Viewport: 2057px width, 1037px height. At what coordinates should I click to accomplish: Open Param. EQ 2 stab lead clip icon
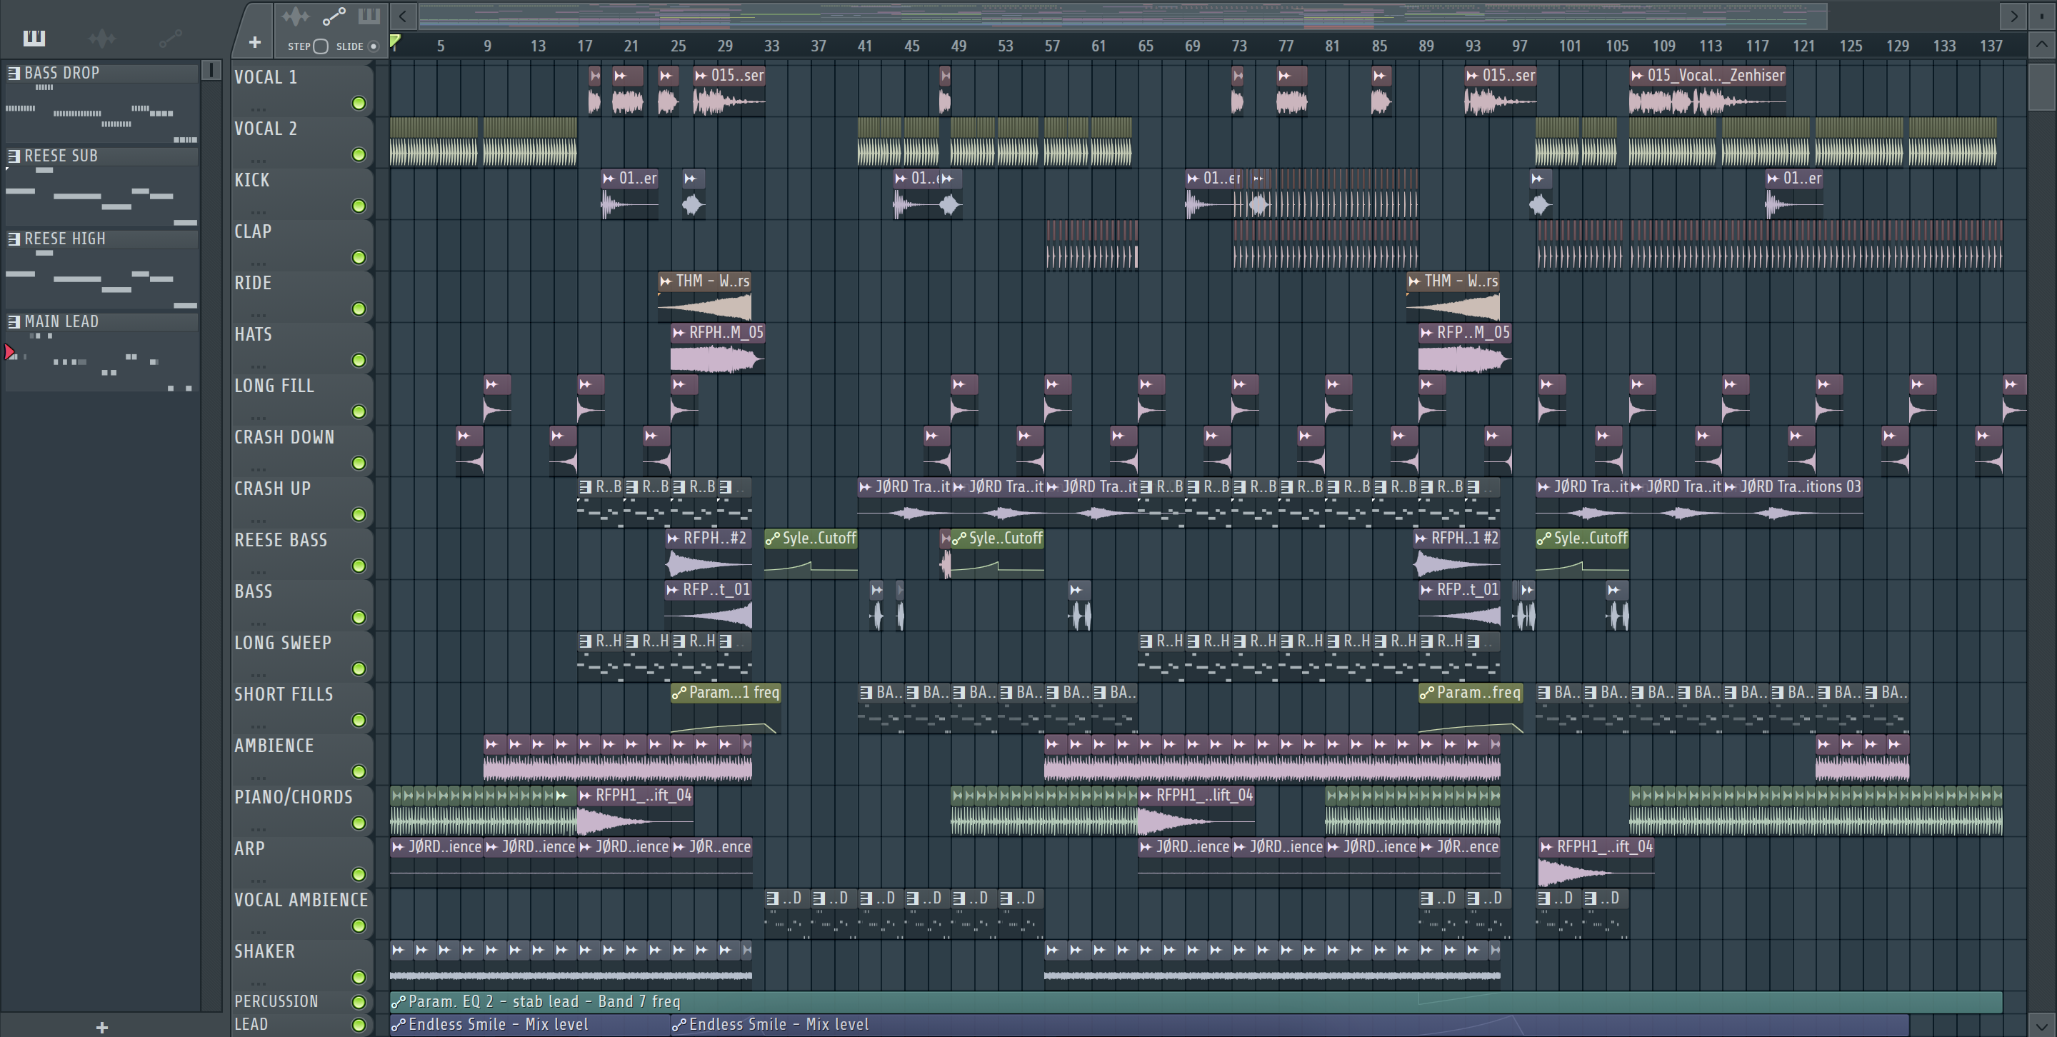(398, 1002)
